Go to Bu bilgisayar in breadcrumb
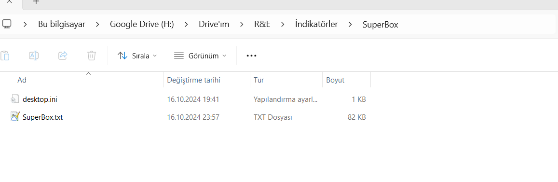This screenshot has width=558, height=182. point(62,25)
